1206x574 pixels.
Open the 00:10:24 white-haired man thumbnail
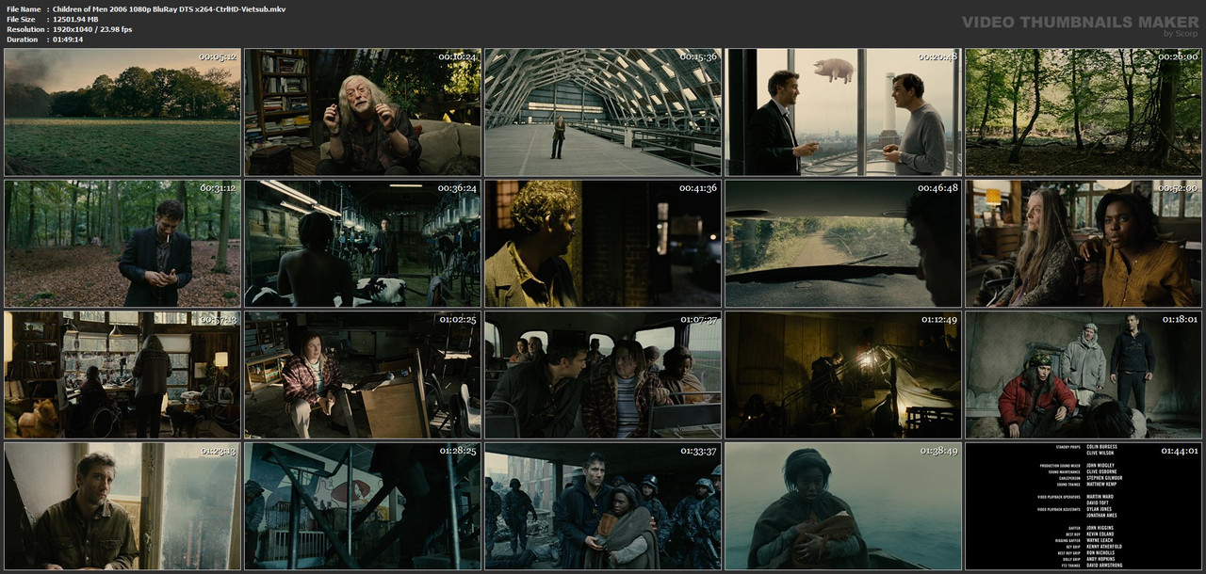pyautogui.click(x=363, y=112)
